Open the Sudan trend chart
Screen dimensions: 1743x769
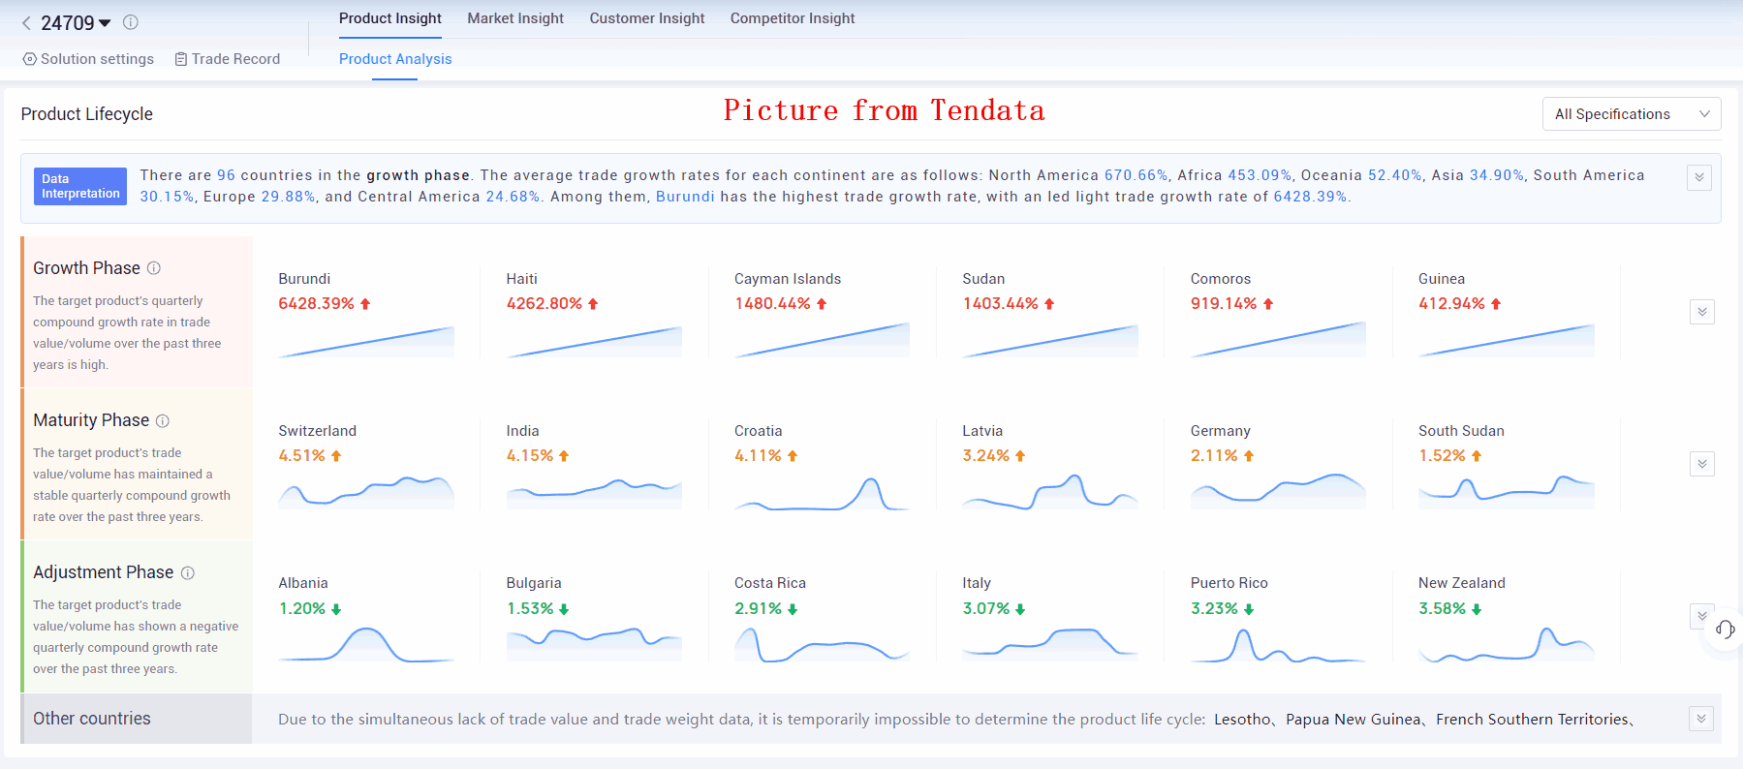1050,342
